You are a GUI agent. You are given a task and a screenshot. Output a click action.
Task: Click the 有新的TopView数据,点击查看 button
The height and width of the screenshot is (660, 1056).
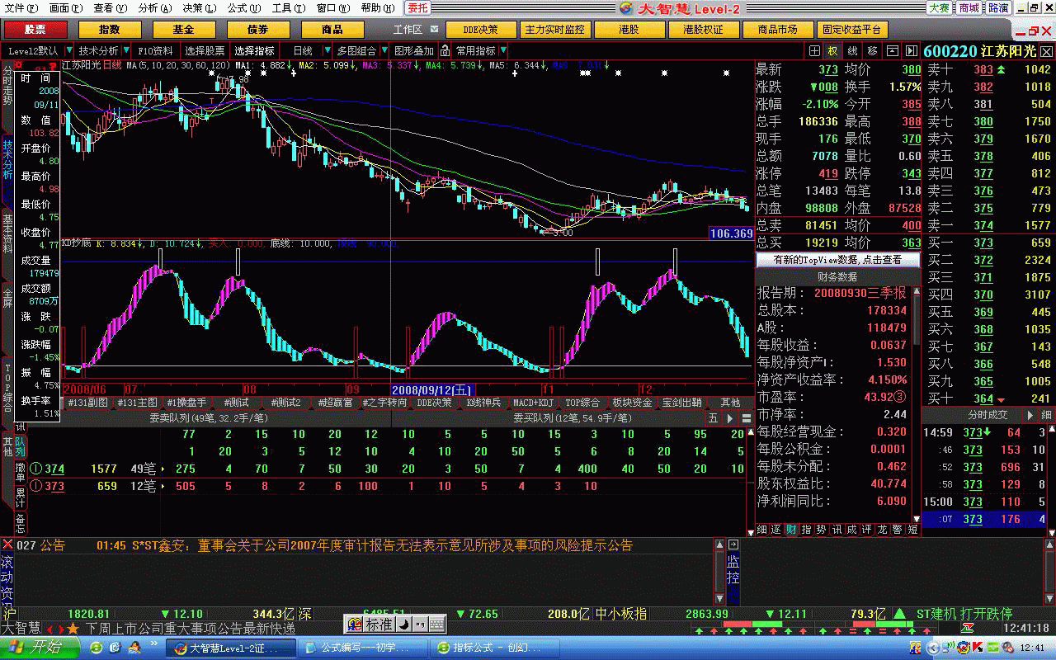838,259
